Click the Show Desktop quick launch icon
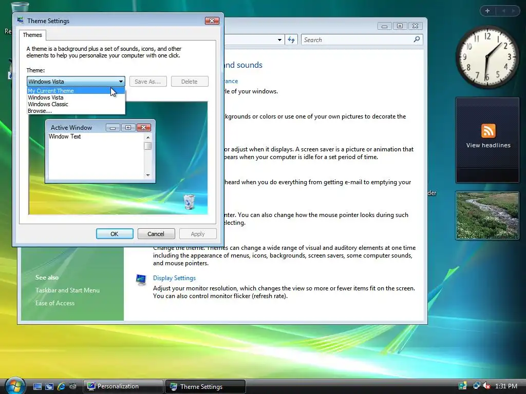Image resolution: width=526 pixels, height=394 pixels. [x=37, y=387]
